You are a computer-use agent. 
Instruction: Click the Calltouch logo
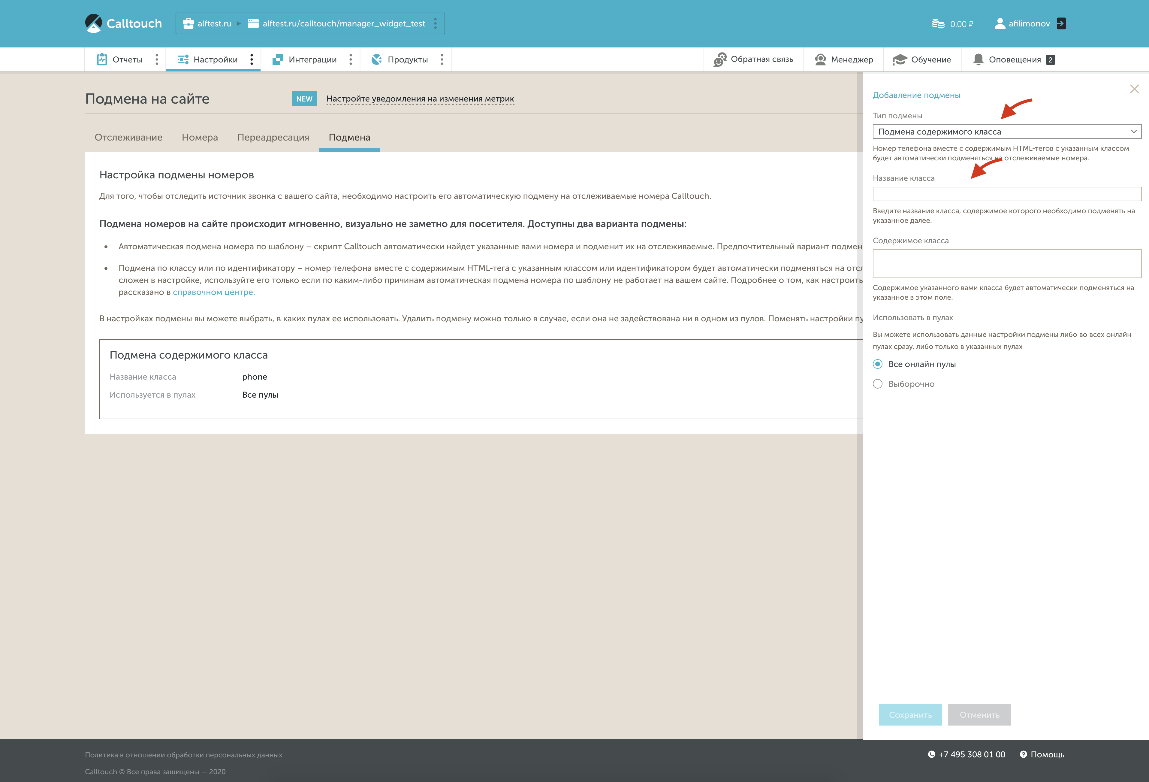coord(123,23)
